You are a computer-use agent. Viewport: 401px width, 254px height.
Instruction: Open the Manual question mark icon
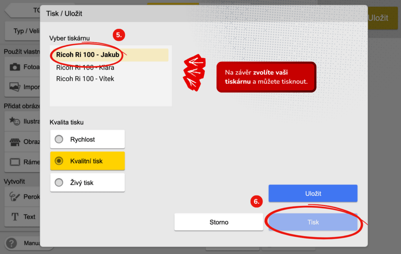[x=12, y=243]
